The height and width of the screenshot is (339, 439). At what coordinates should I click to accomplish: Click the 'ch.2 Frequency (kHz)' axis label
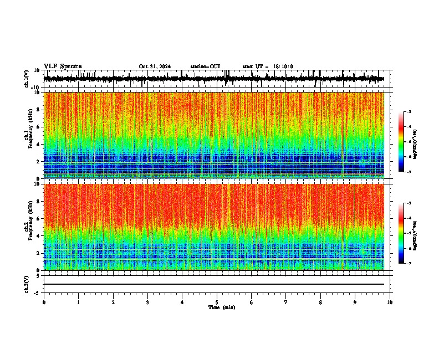tap(29, 221)
